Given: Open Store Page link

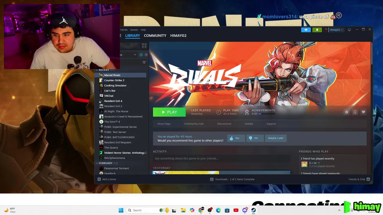Looking at the screenshot, I should [x=164, y=124].
